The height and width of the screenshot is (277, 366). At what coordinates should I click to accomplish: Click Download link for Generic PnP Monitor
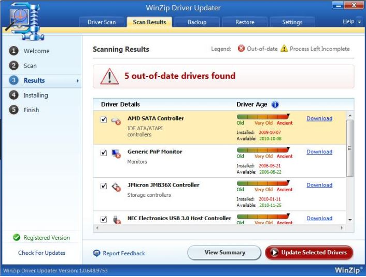point(319,152)
